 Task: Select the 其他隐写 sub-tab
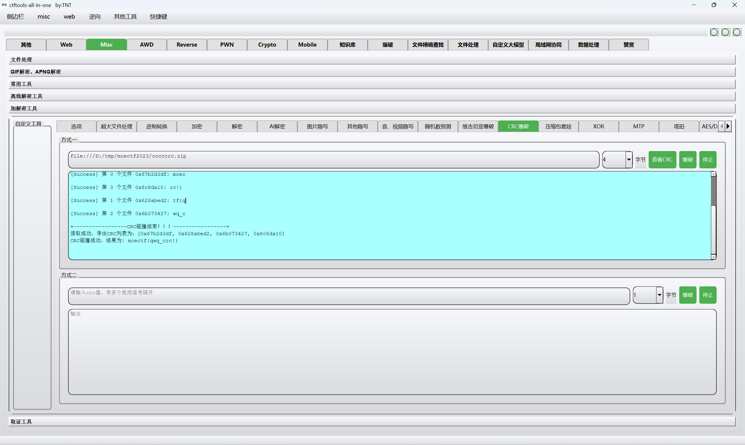tap(358, 126)
